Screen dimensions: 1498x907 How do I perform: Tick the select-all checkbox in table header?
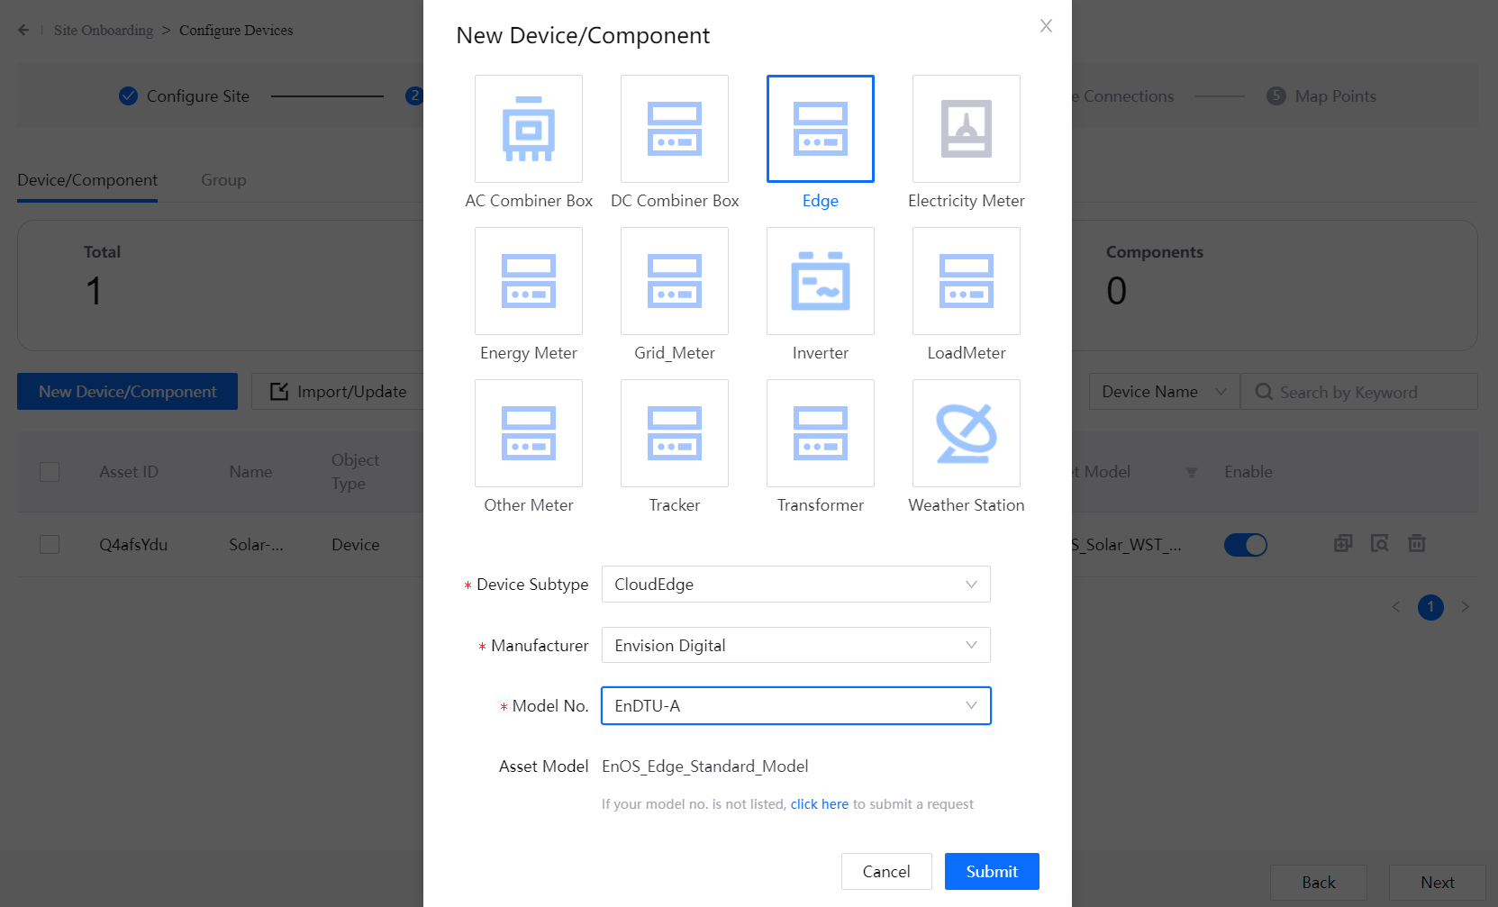click(x=50, y=472)
